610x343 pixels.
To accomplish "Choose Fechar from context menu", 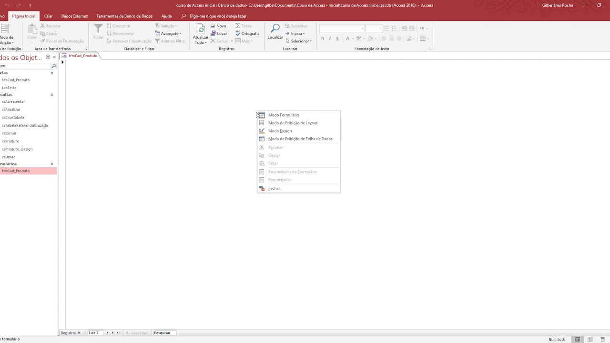I will (x=298, y=188).
